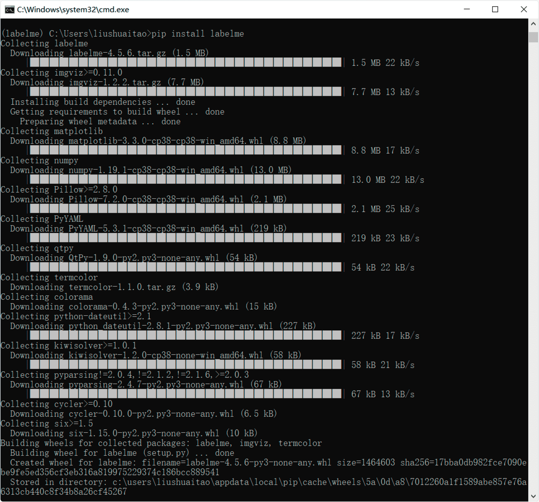The width and height of the screenshot is (539, 502).
Task: Click the Collecting qtpy output line
Action: [x=37, y=248]
